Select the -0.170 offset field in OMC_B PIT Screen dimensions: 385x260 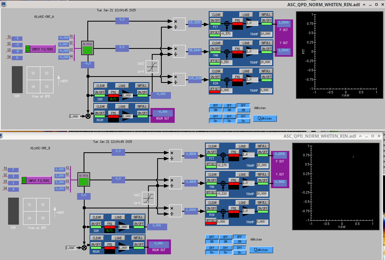[x=223, y=165]
